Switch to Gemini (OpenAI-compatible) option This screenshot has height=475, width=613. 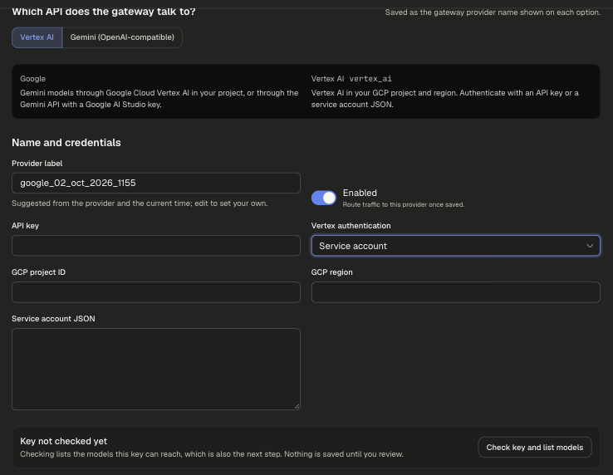(122, 37)
